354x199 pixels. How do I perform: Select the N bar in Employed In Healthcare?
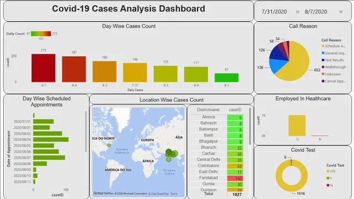[x=320, y=136]
